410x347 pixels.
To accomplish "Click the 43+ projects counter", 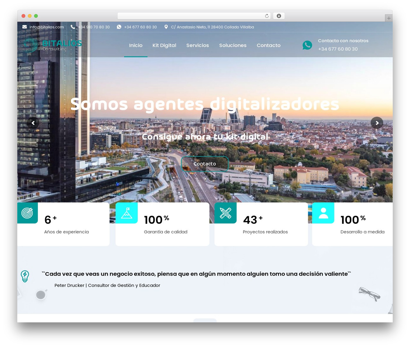I will (x=253, y=220).
